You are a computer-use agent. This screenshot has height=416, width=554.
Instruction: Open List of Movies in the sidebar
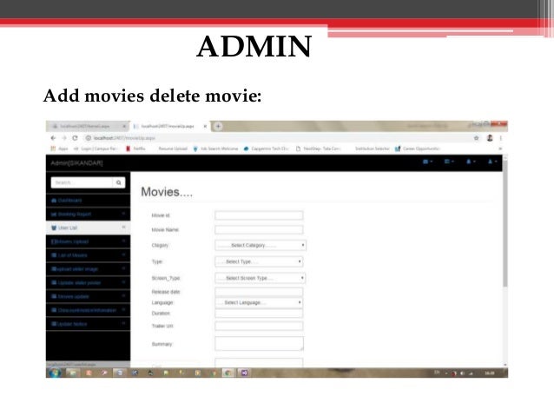pyautogui.click(x=88, y=255)
